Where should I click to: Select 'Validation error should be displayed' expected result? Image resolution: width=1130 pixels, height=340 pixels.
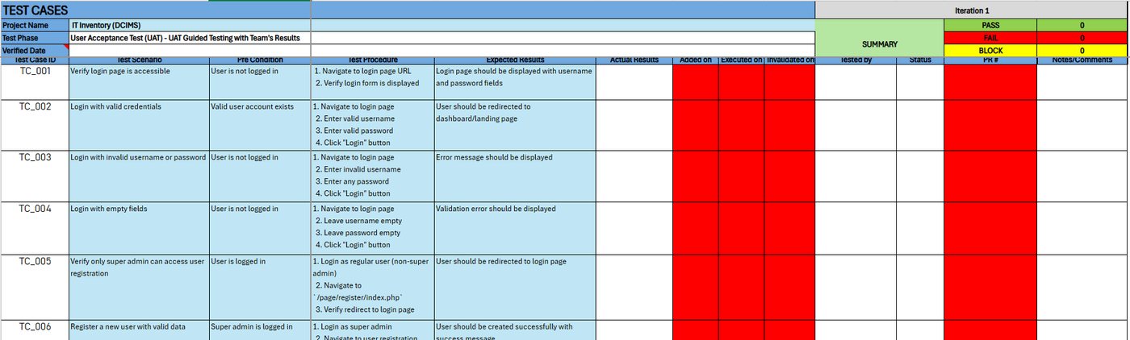point(515,228)
